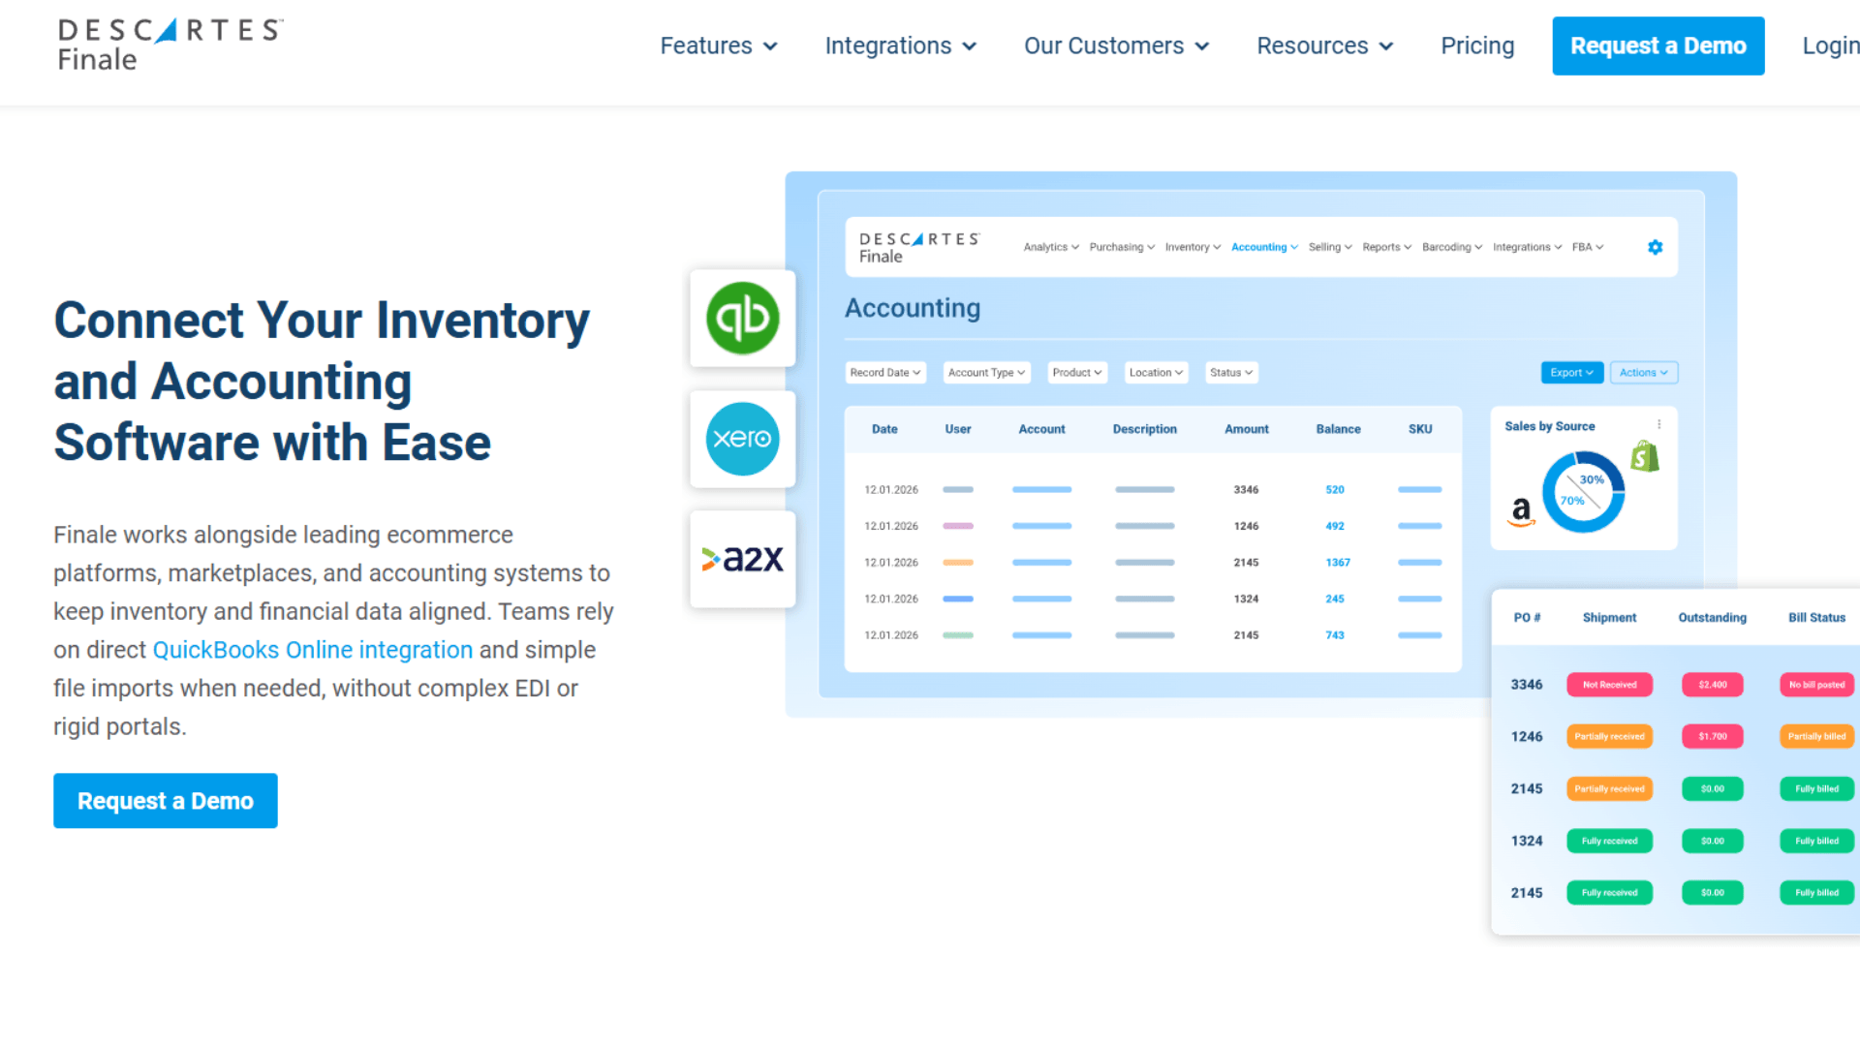Open the Location filter dropdown
This screenshot has height=1046, width=1860.
[1156, 373]
